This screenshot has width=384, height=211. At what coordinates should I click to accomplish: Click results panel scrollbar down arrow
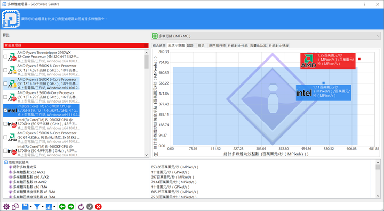pos(378,196)
